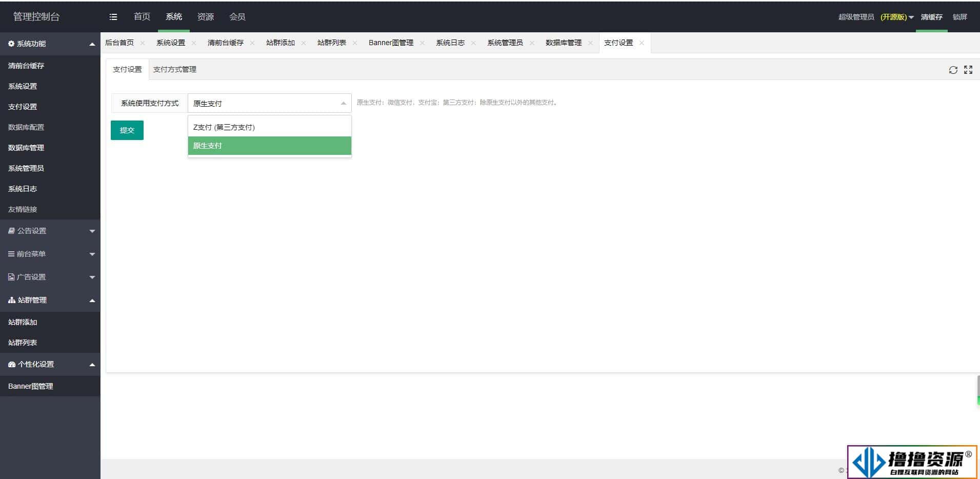Switch to the 系统管理员 page tab

tap(505, 43)
